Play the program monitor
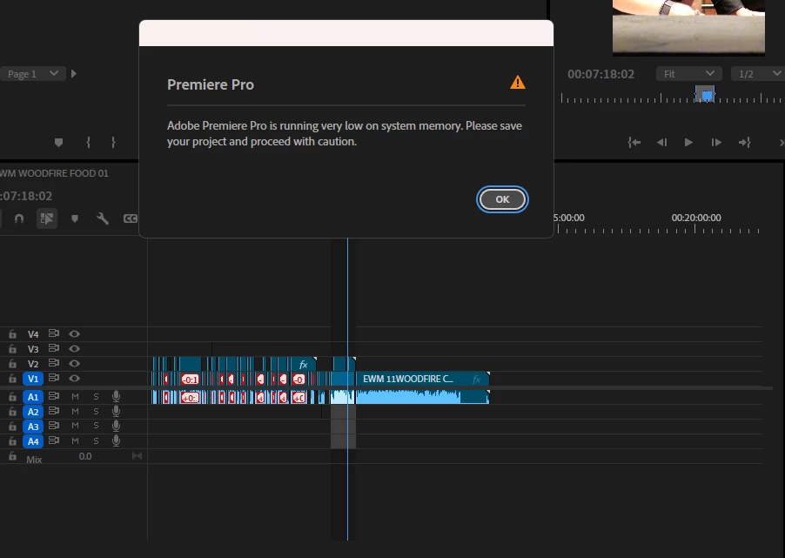The height and width of the screenshot is (558, 785). (688, 142)
